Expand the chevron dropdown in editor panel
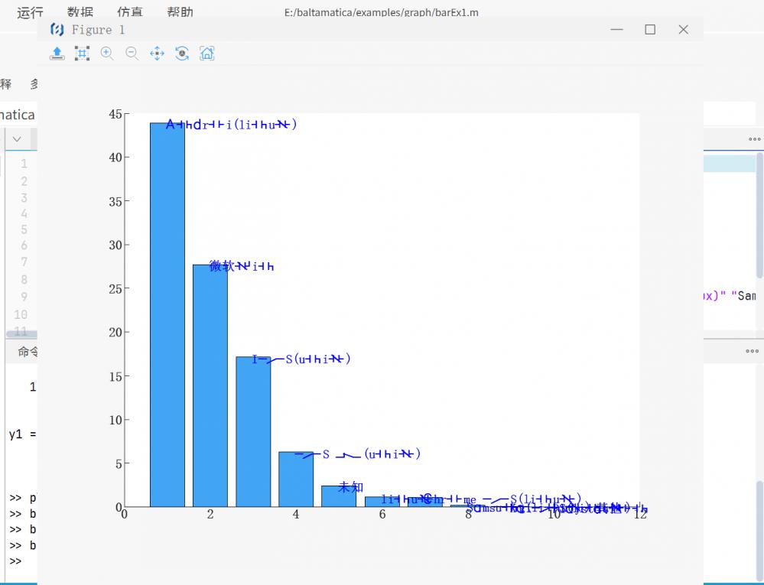764x585 pixels. point(17,139)
